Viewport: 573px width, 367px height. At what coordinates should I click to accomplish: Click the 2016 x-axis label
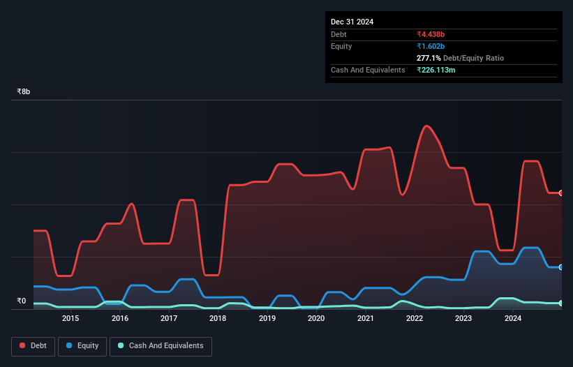tap(120, 318)
